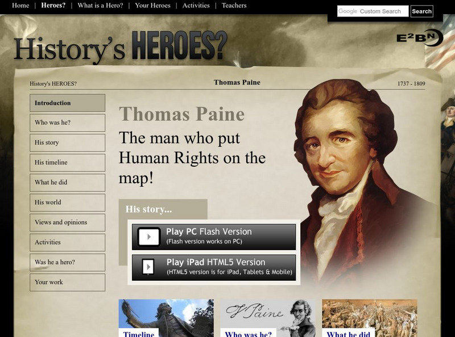455x337 pixels.
Task: Open the His timeline sidebar item
Action: coord(67,162)
